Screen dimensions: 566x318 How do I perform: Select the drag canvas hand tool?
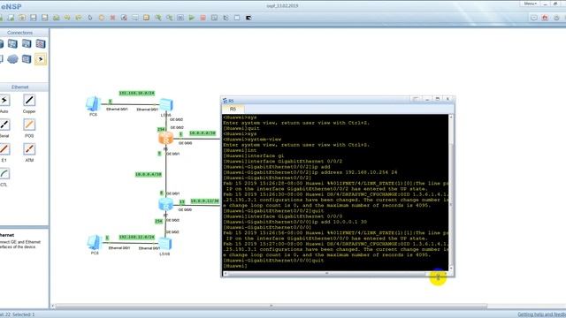tap(101, 18)
